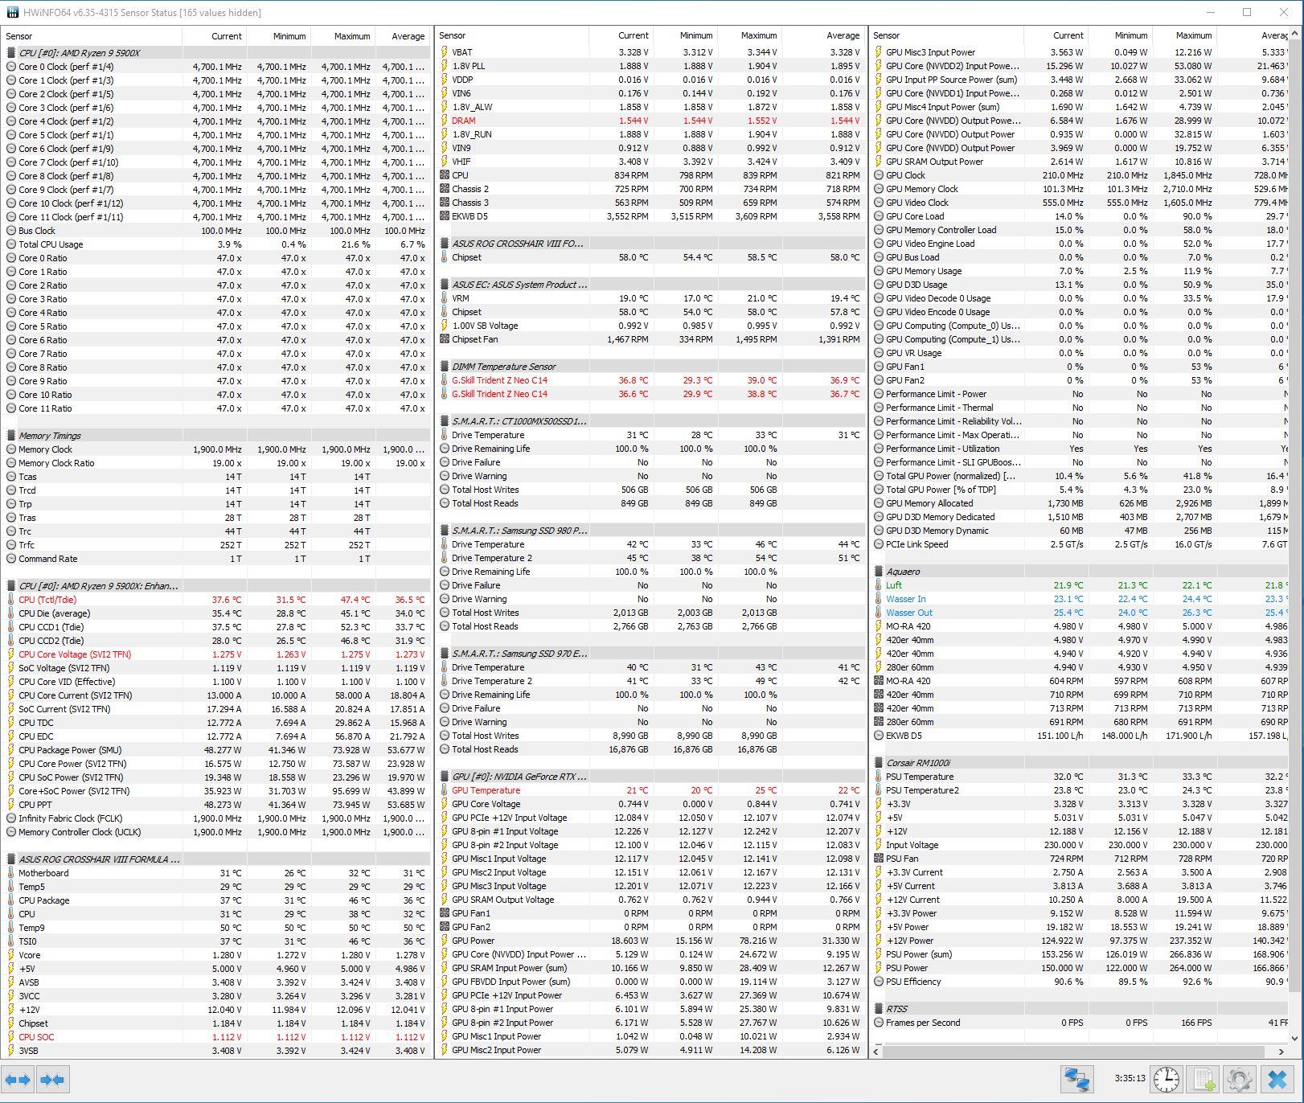Select the CPU SOC red voltage row
Image resolution: width=1304 pixels, height=1103 pixels.
click(x=216, y=1037)
